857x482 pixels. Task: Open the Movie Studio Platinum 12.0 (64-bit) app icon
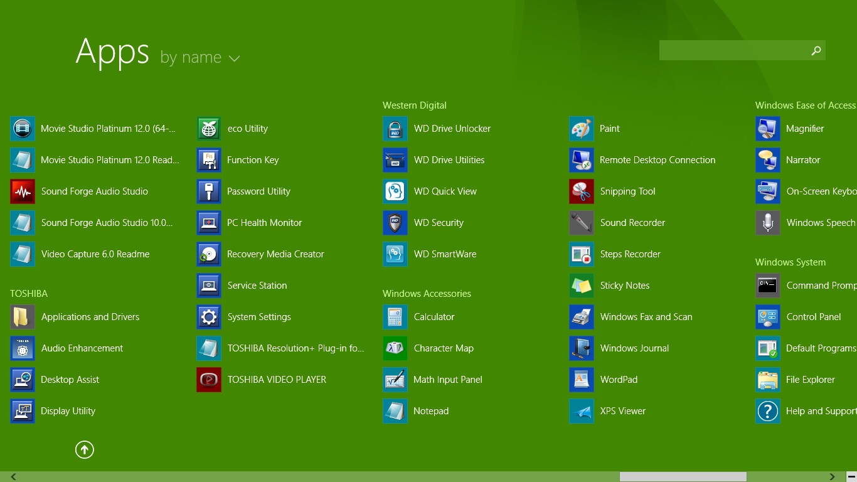click(23, 129)
